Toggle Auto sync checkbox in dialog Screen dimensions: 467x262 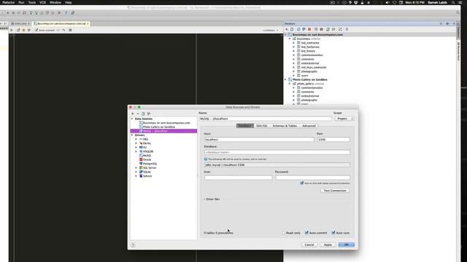point(333,233)
